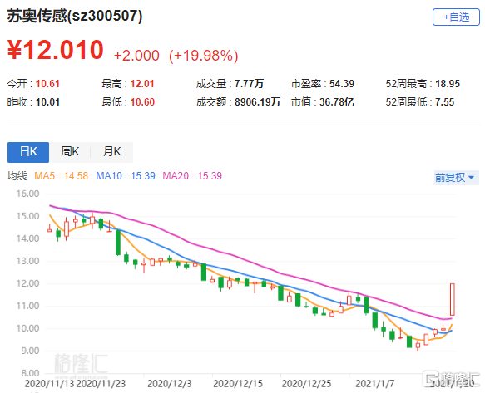Click the latest large red candlestick
The height and width of the screenshot is (393, 485).
pos(452,299)
